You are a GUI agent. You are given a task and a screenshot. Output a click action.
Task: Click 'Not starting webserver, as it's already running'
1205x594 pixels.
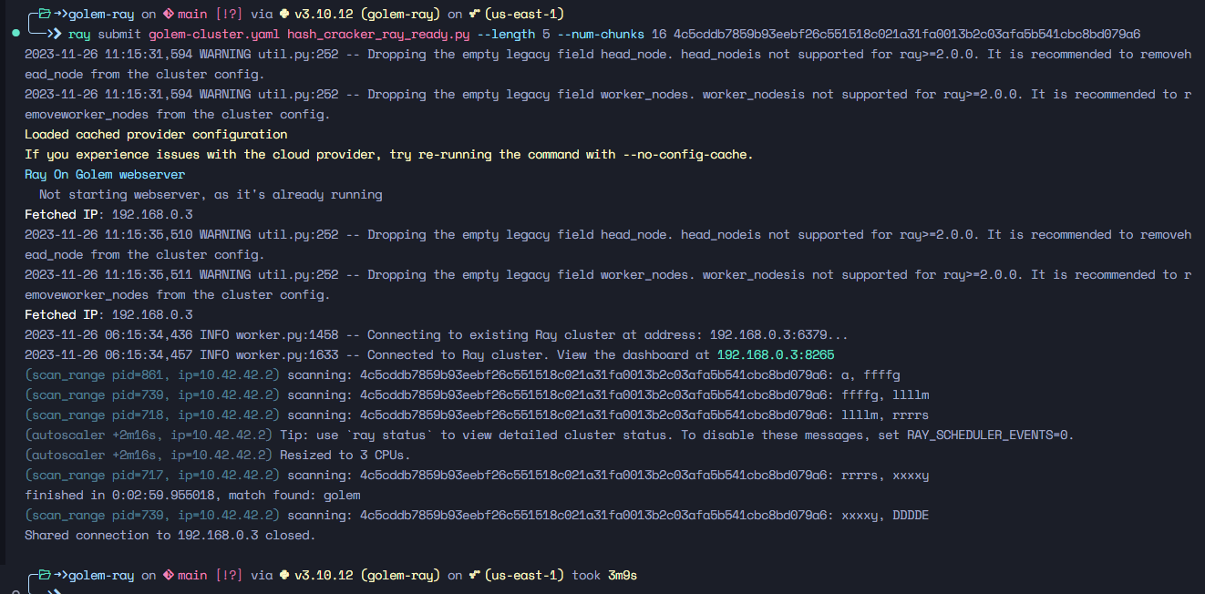coord(211,195)
